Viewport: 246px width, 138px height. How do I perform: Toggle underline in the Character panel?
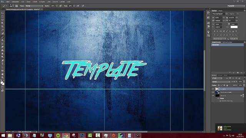[x=233, y=31]
